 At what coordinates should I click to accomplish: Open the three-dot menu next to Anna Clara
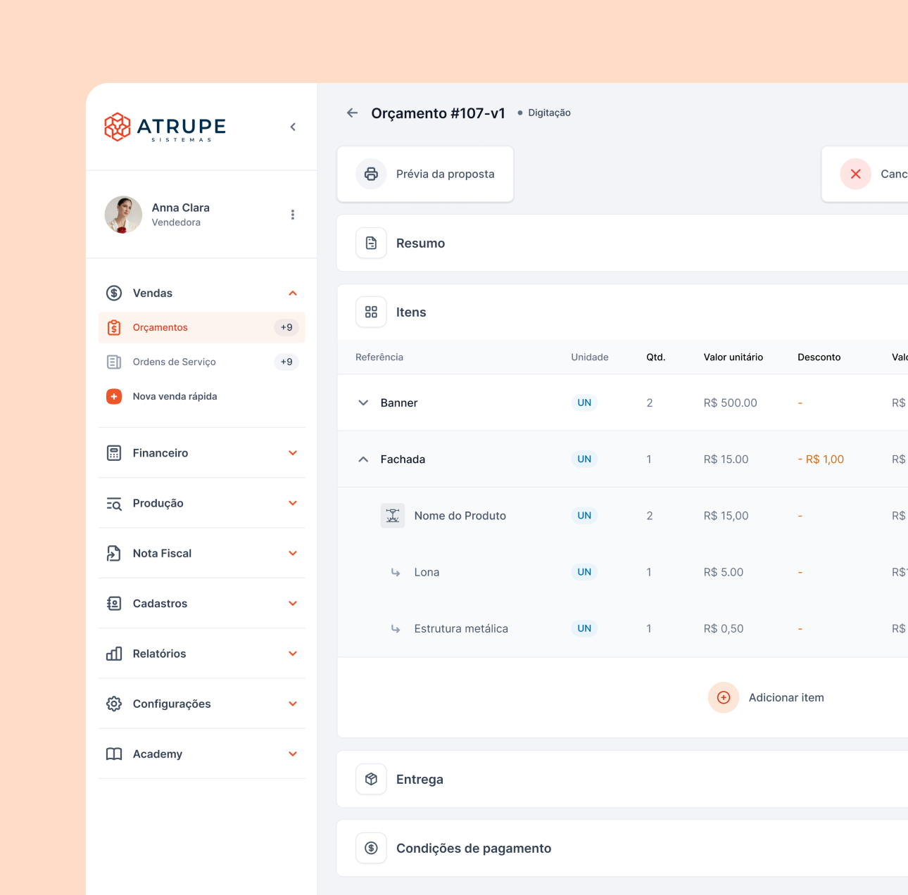[293, 215]
